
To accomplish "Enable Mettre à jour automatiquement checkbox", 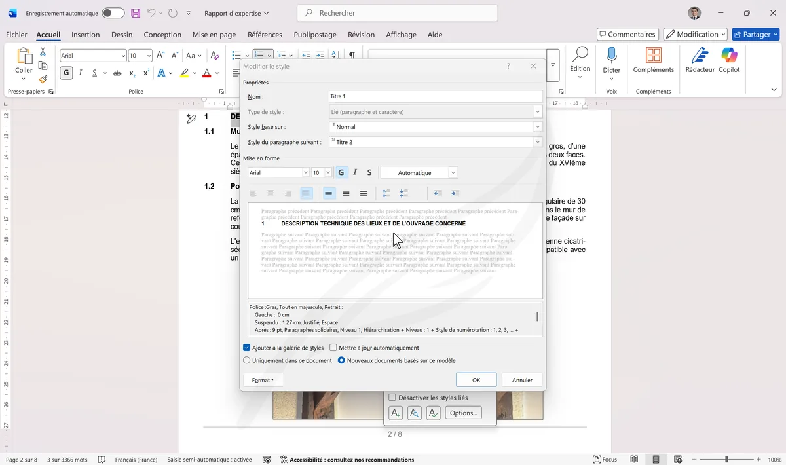I will [x=333, y=348].
